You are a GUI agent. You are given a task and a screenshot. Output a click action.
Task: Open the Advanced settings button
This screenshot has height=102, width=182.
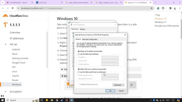point(118,85)
